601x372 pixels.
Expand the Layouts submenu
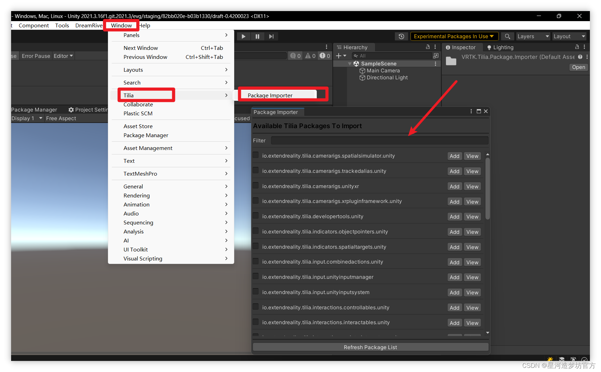pyautogui.click(x=171, y=70)
